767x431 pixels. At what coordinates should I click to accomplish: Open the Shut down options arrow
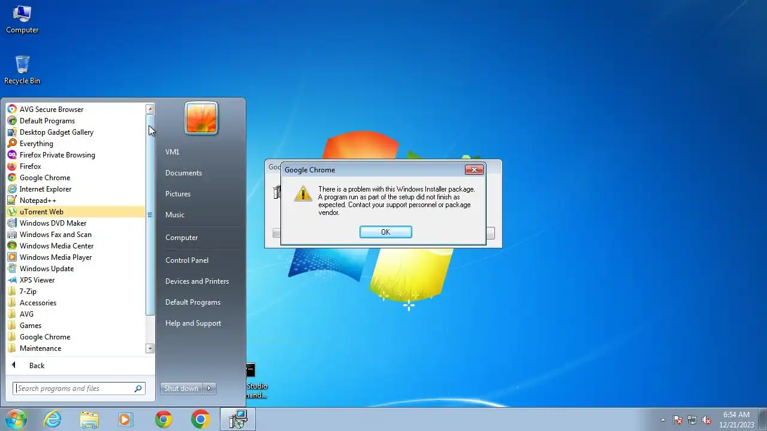pyautogui.click(x=209, y=388)
